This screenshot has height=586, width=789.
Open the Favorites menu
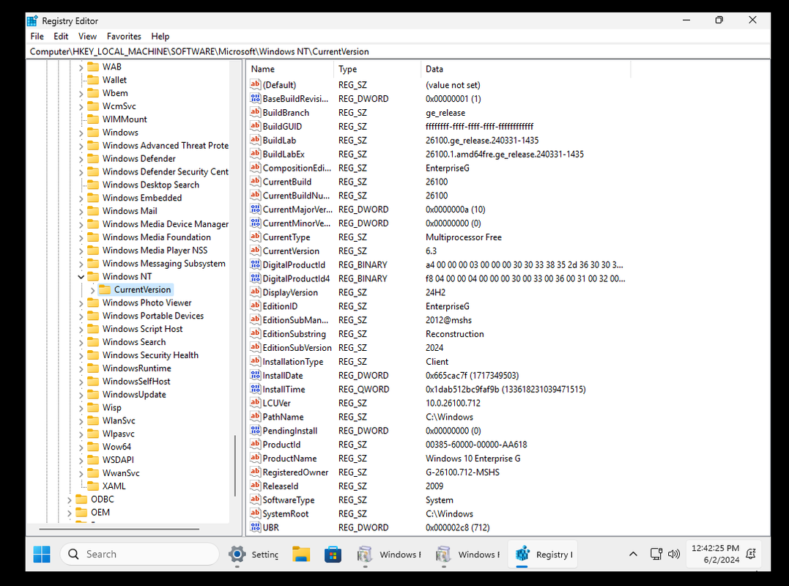(x=124, y=36)
